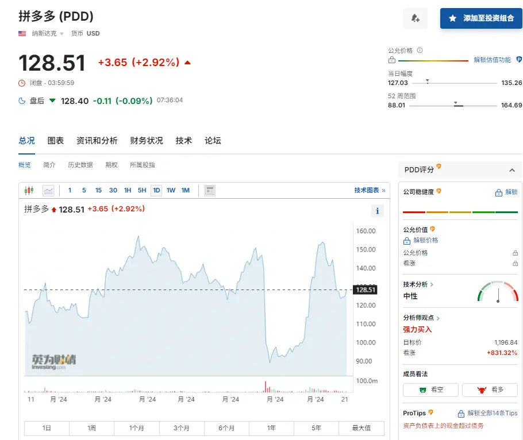
Task: Vote 看空 bearish
Action: 430,389
